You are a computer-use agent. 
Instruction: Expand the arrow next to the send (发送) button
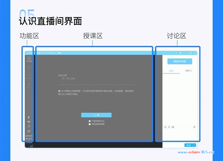pyautogui.click(x=194, y=145)
